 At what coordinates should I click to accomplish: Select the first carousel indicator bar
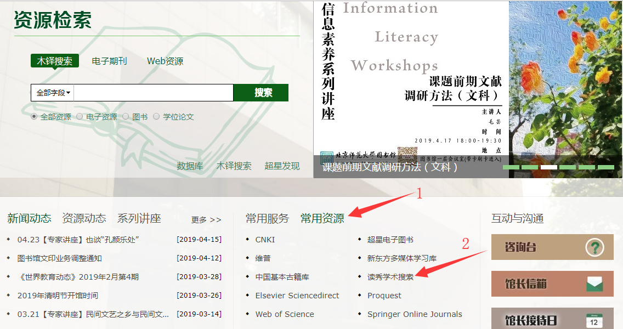click(511, 167)
